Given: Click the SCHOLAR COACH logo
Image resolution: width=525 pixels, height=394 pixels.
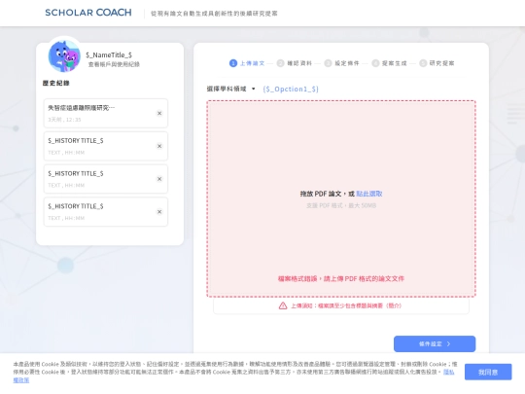Looking at the screenshot, I should (x=88, y=13).
